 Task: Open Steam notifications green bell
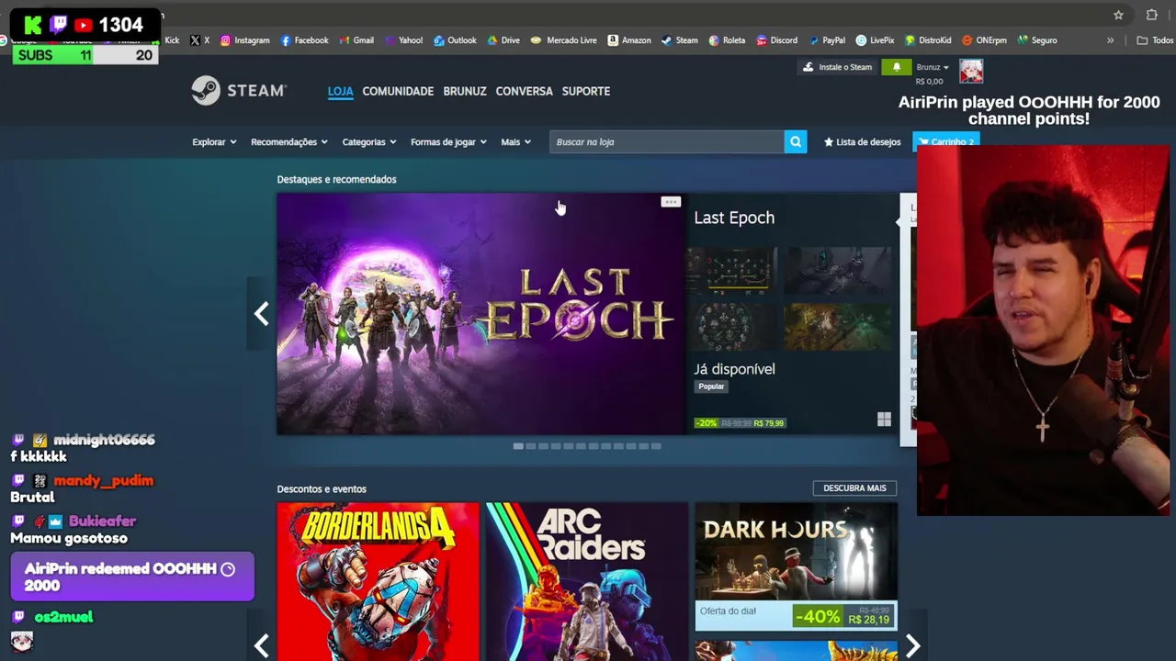click(896, 67)
